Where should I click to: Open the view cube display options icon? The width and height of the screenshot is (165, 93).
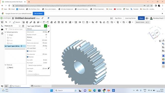pyautogui.click(x=160, y=41)
